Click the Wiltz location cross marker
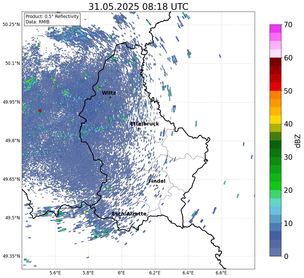Screen dimensions: 304x278 click(110, 97)
